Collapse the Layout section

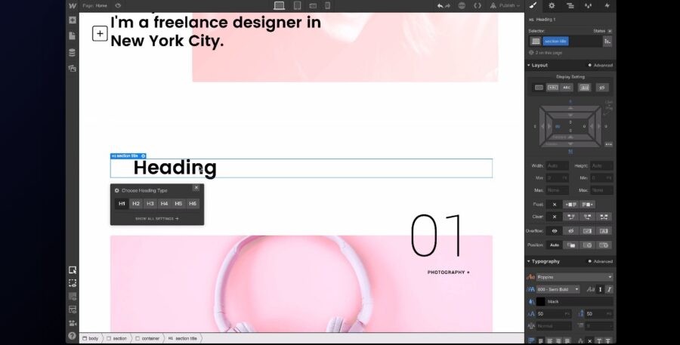click(538, 65)
